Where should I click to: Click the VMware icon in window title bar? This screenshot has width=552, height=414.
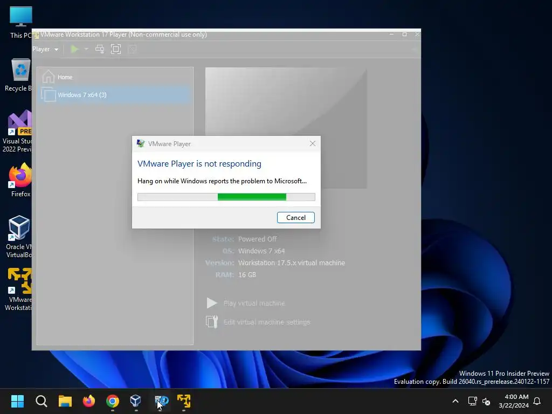(36, 34)
